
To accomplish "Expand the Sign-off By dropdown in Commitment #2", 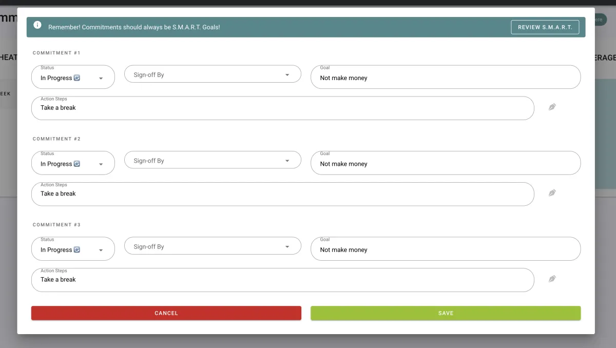I will [213, 160].
